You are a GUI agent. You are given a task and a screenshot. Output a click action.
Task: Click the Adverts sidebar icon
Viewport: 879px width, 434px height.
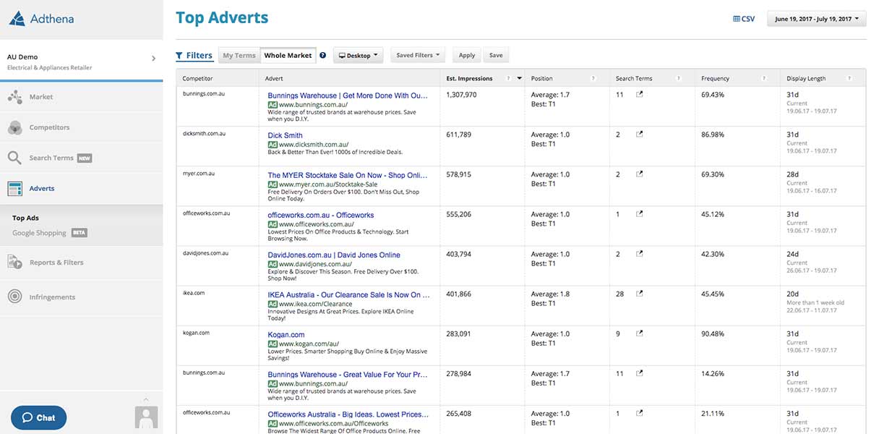click(x=14, y=189)
